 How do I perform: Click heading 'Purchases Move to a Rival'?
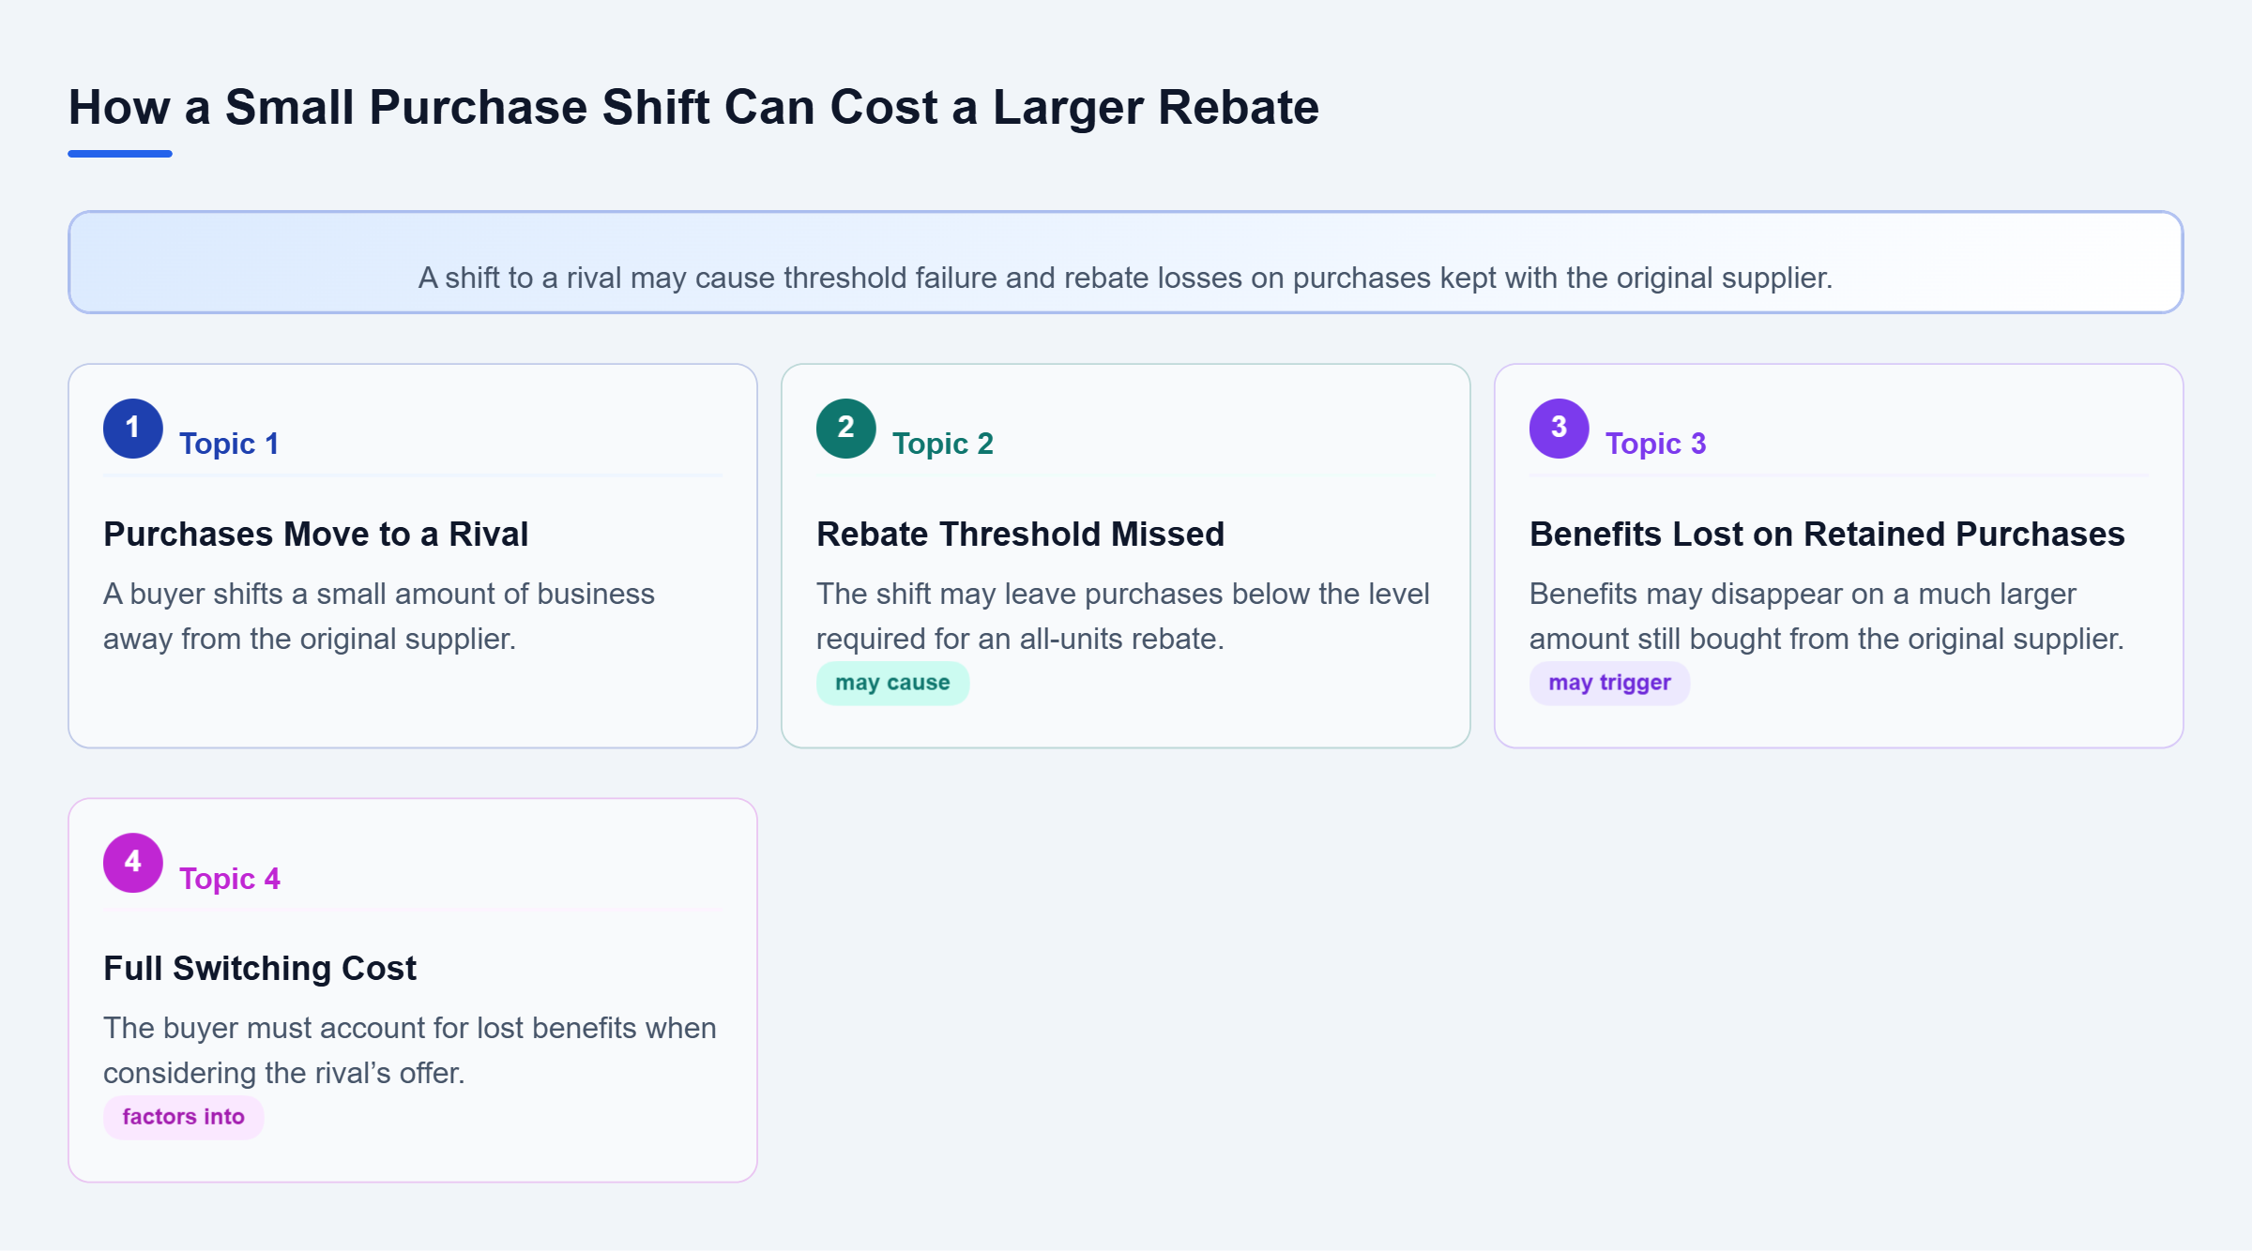[x=316, y=534]
